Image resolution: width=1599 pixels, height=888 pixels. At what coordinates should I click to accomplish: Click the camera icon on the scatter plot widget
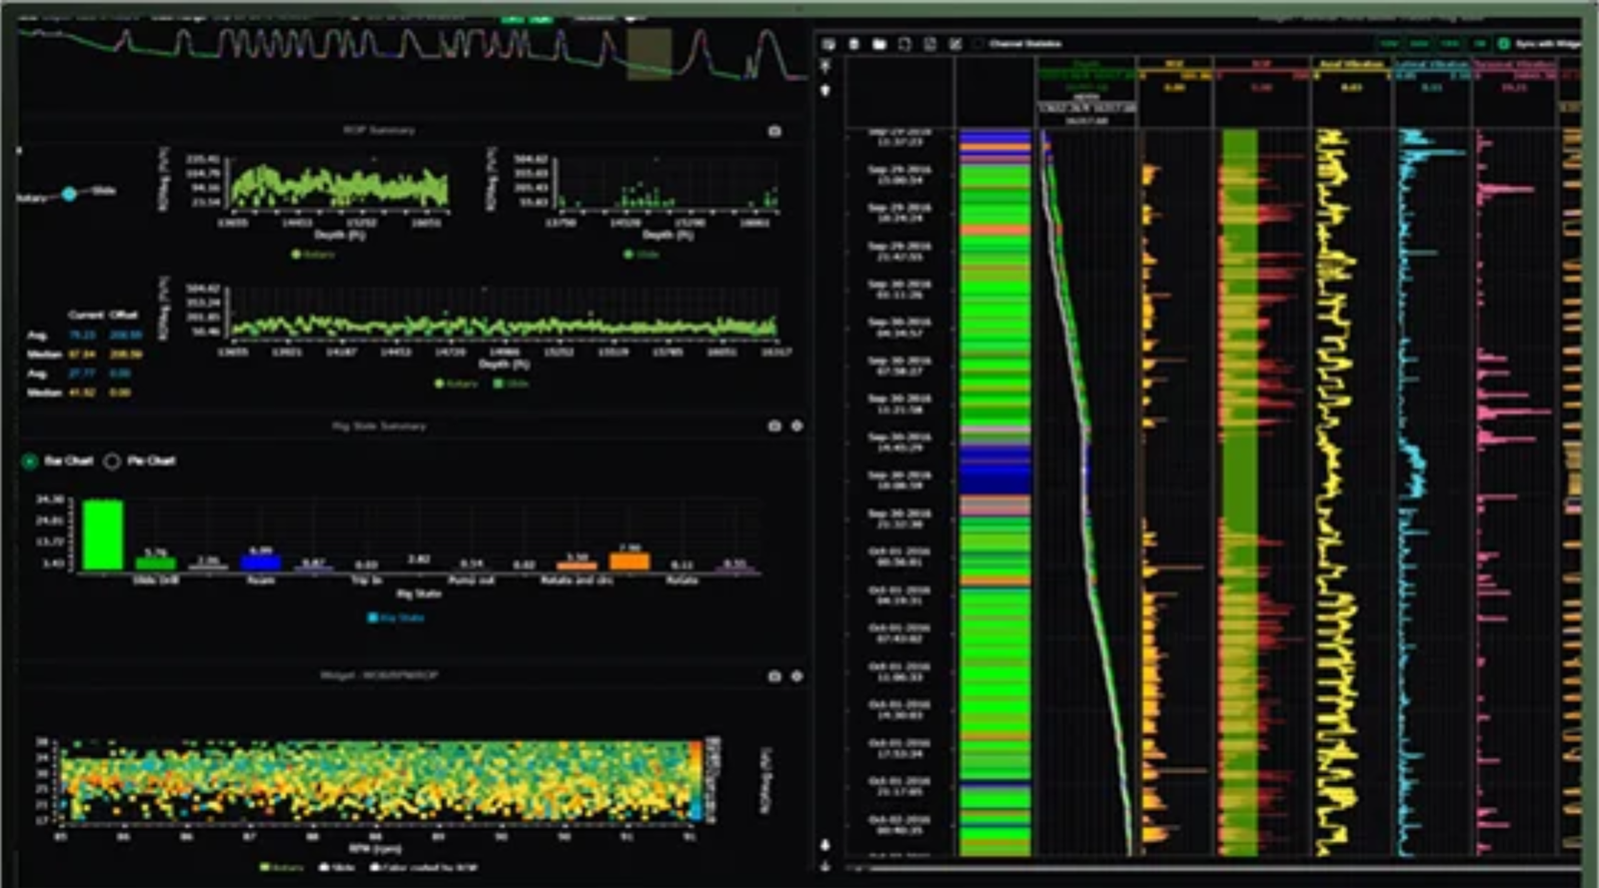pyautogui.click(x=775, y=676)
